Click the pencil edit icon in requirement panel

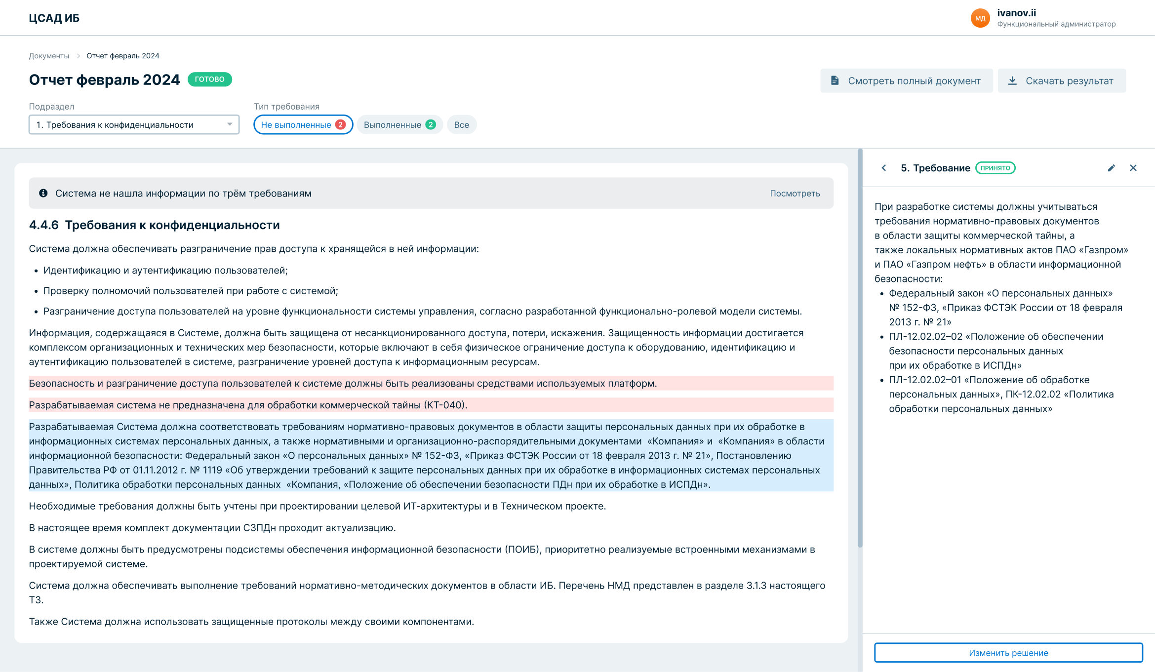(1111, 168)
